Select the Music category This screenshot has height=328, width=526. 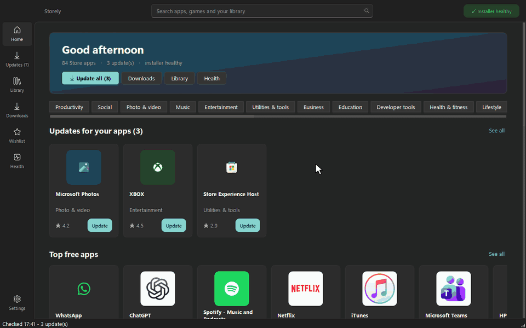point(183,107)
